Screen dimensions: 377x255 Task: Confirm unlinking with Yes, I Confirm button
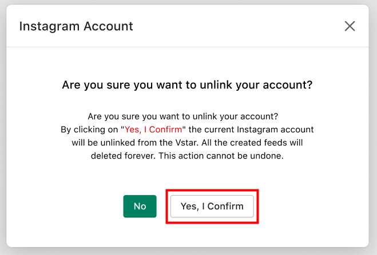point(212,206)
